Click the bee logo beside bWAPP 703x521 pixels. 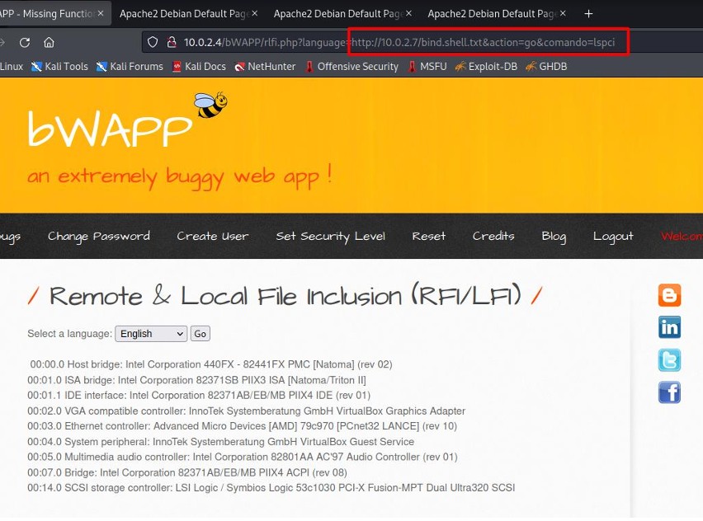point(210,105)
